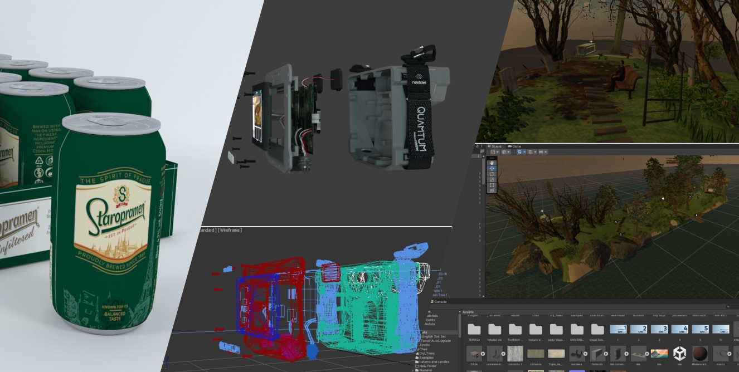This screenshot has width=739, height=372.
Task: Select Examples folder in project tree
Action: 426,358
